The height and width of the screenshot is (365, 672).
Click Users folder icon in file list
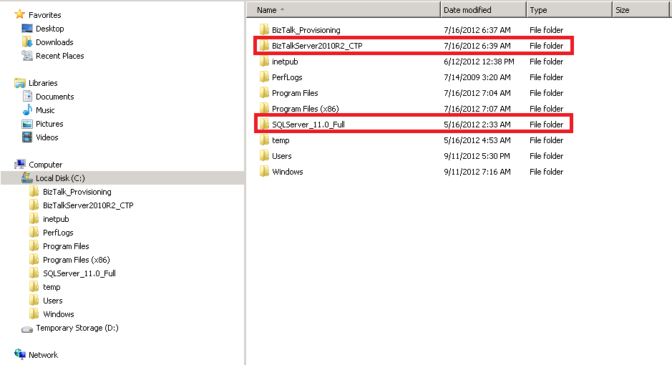pyautogui.click(x=264, y=156)
